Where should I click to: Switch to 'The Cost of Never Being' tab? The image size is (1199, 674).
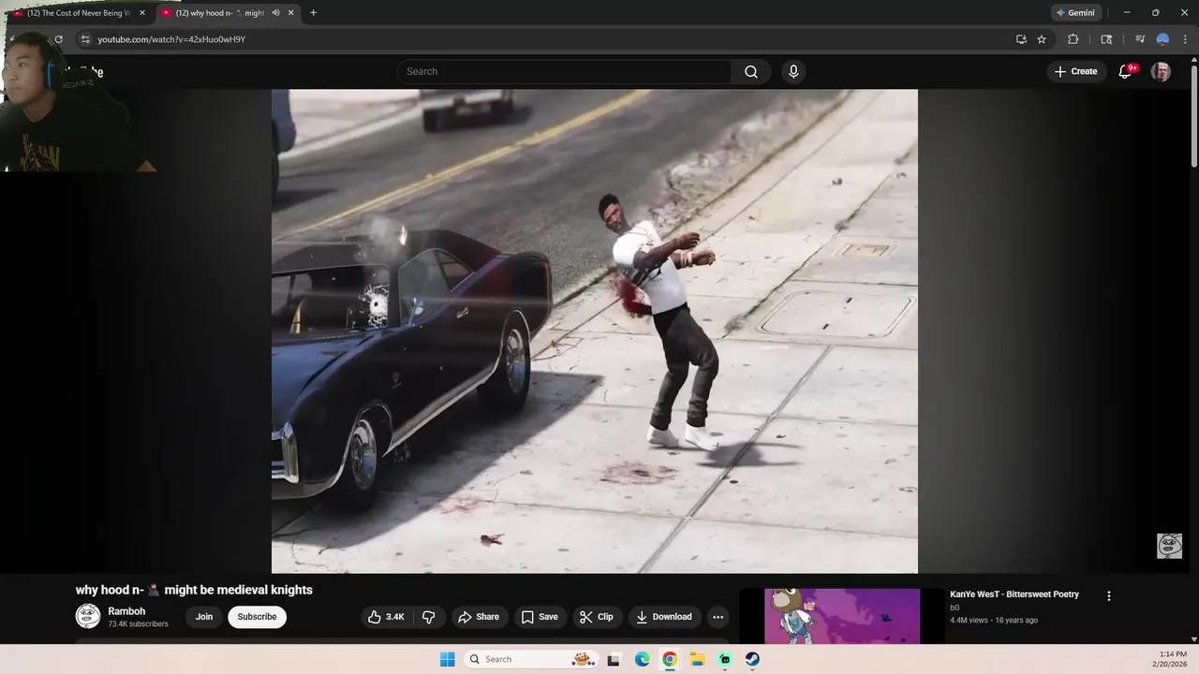tap(79, 13)
